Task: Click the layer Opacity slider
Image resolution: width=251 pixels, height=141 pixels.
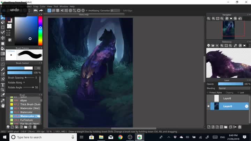Action: click(x=231, y=84)
